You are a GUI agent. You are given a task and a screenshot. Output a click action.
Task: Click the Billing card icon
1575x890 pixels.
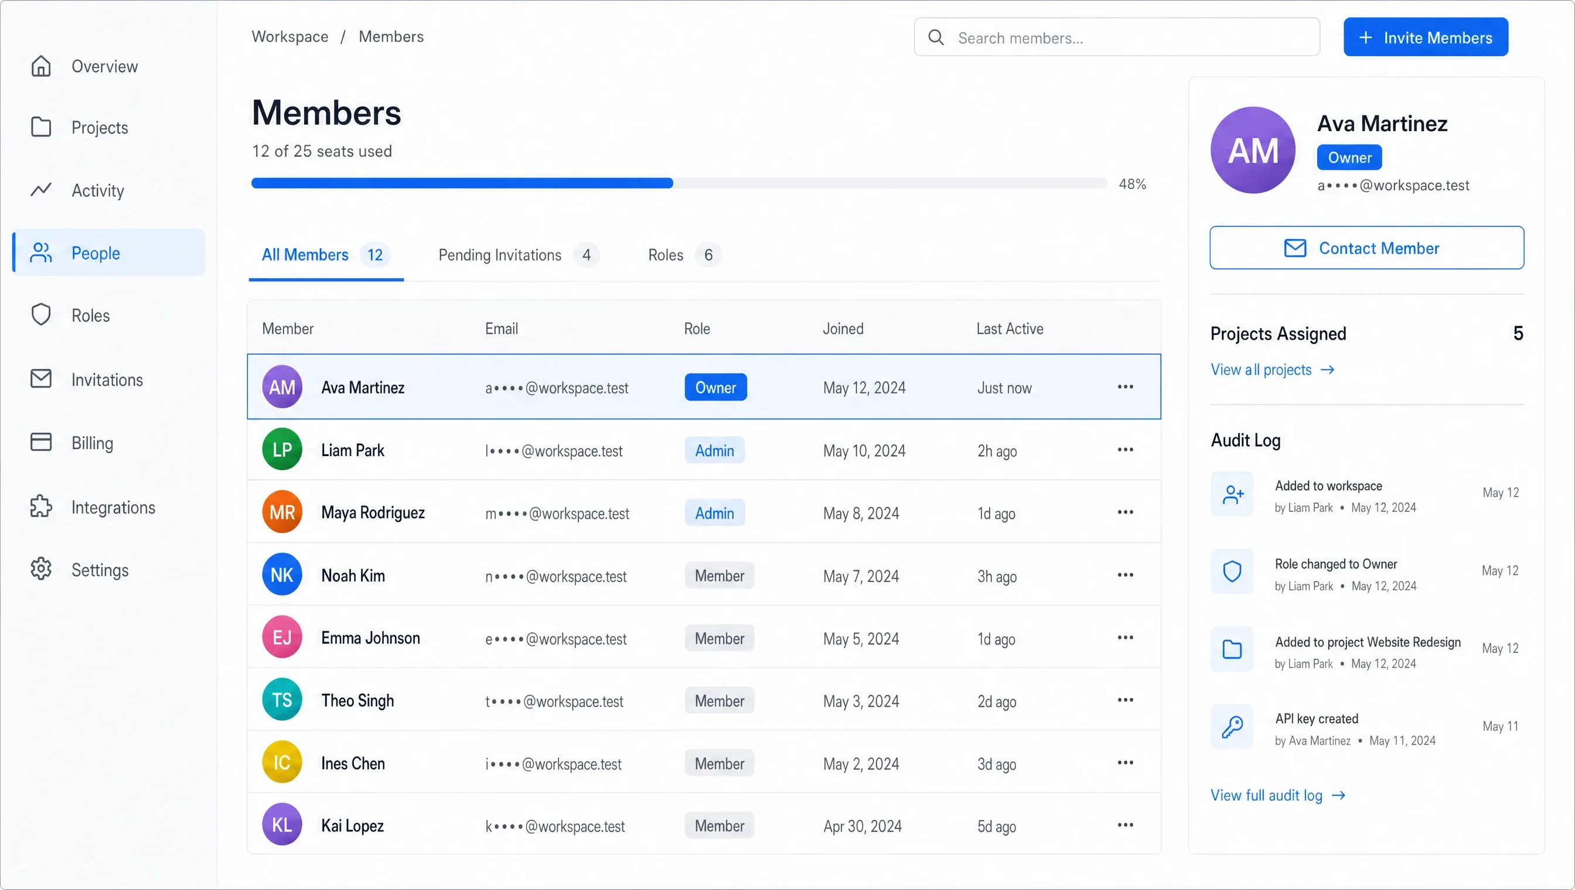pyautogui.click(x=41, y=442)
